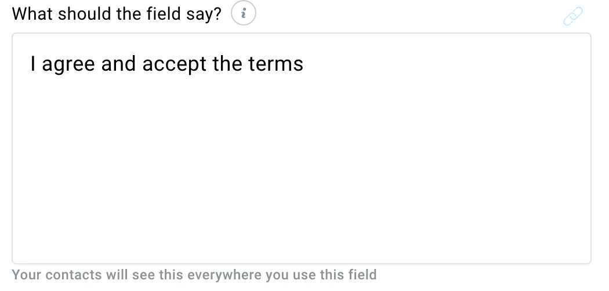Click the word "see" in the helper text
Image resolution: width=609 pixels, height=291 pixels.
click(142, 274)
